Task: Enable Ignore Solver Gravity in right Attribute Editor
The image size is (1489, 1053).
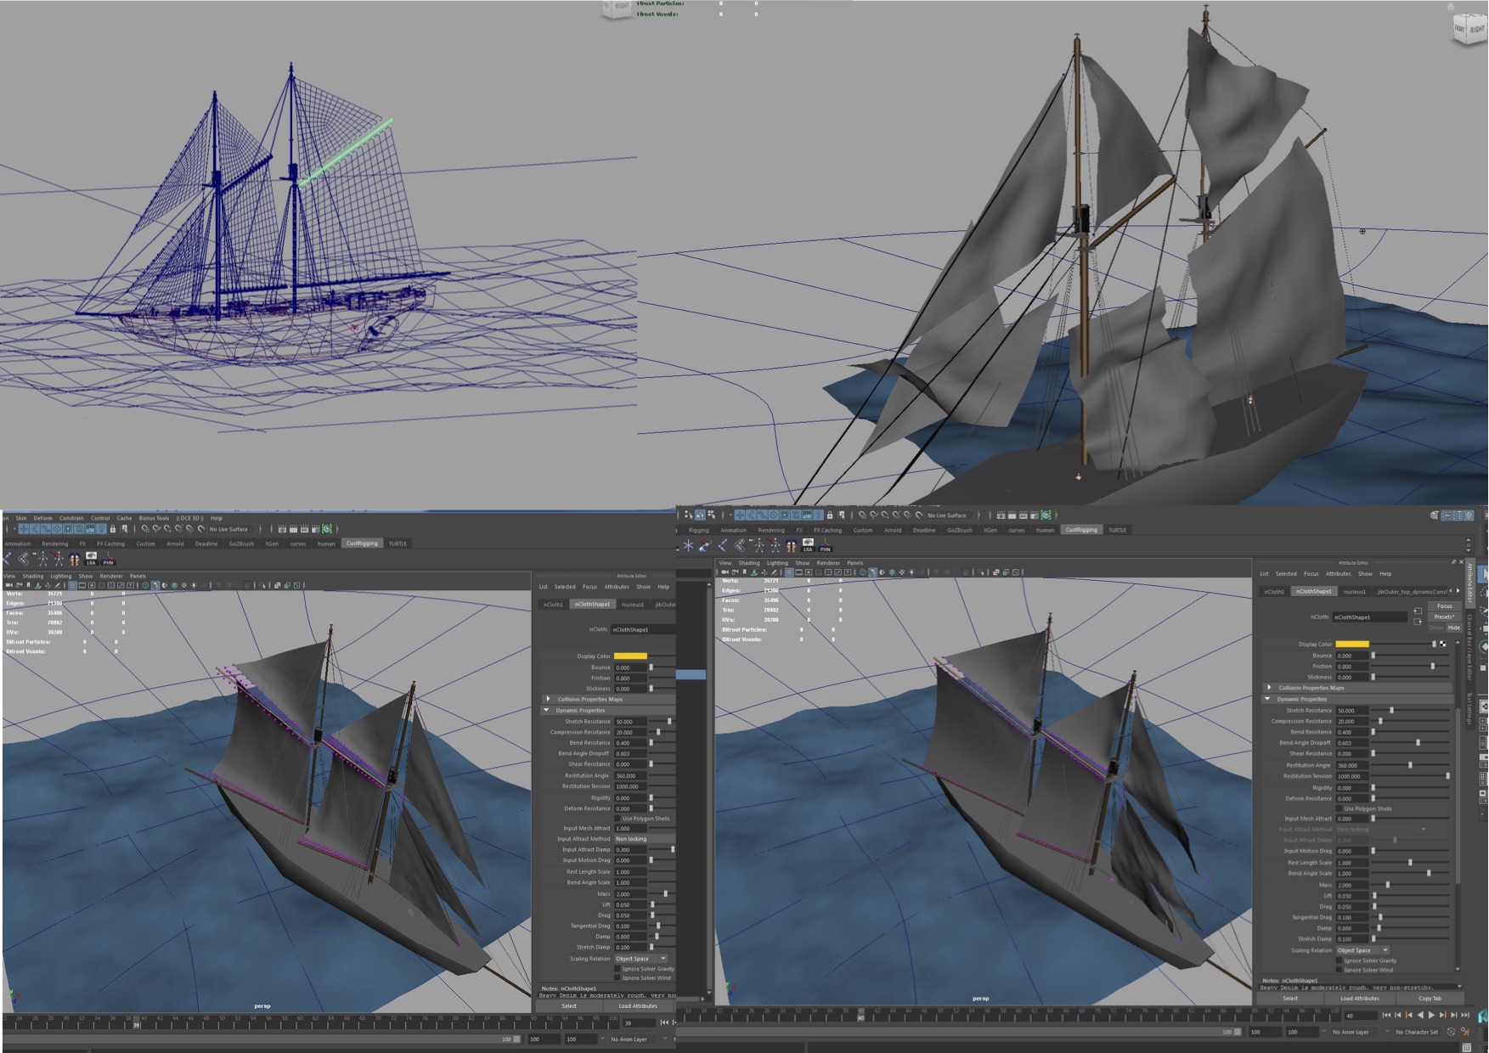Action: click(1340, 960)
